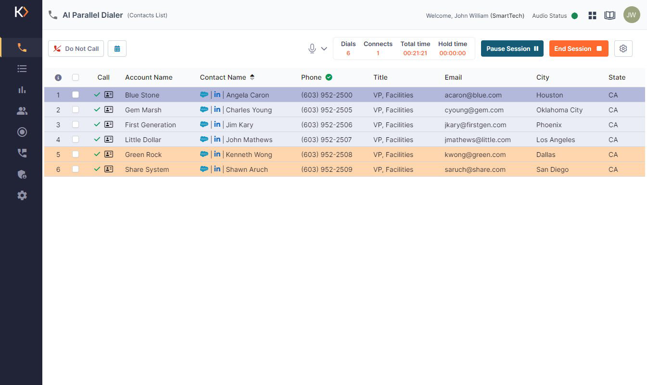Image resolution: width=647 pixels, height=385 pixels.
Task: View analytics via the bar chart sidebar icon
Action: tap(22, 90)
